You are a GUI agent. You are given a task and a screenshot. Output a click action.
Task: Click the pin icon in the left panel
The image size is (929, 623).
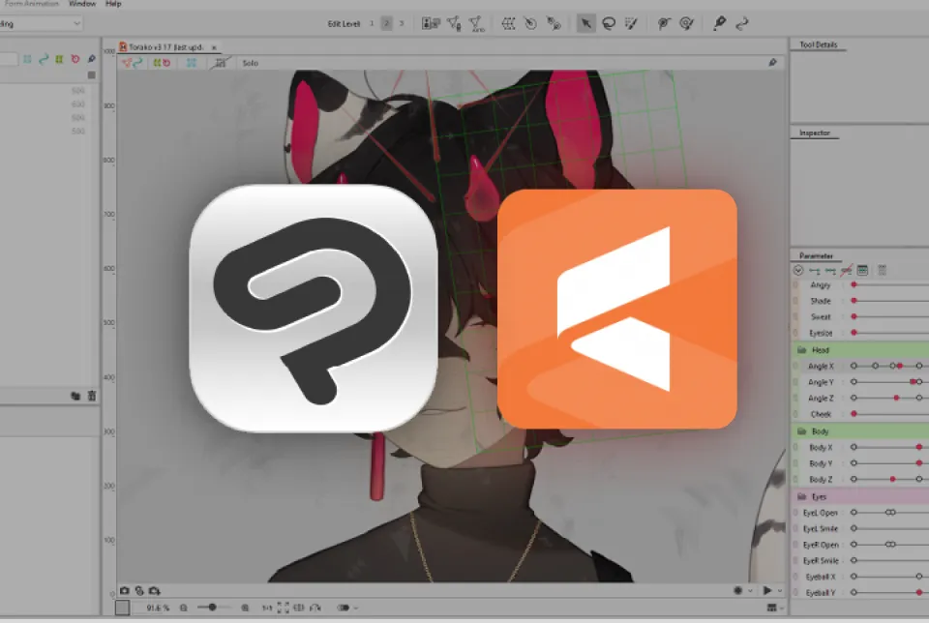click(91, 59)
